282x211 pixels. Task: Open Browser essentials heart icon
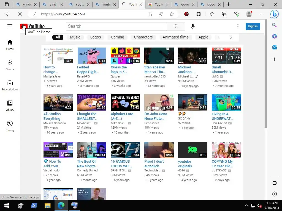click(236, 14)
